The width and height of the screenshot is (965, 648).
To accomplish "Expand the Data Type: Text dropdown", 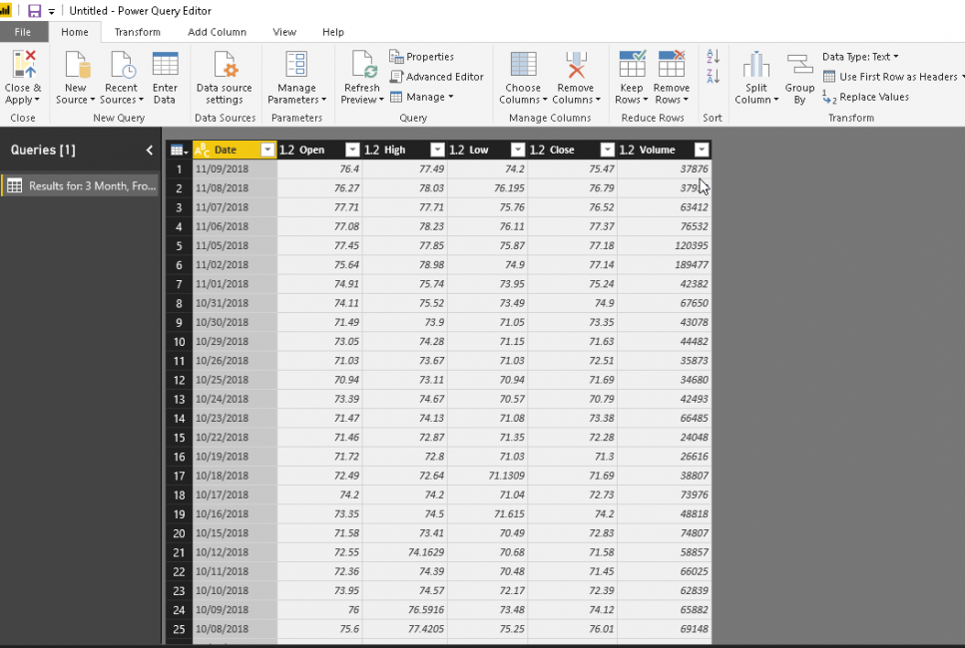I will coord(860,57).
